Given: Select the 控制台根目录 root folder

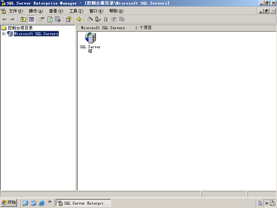Looking at the screenshot, I should (20, 28).
